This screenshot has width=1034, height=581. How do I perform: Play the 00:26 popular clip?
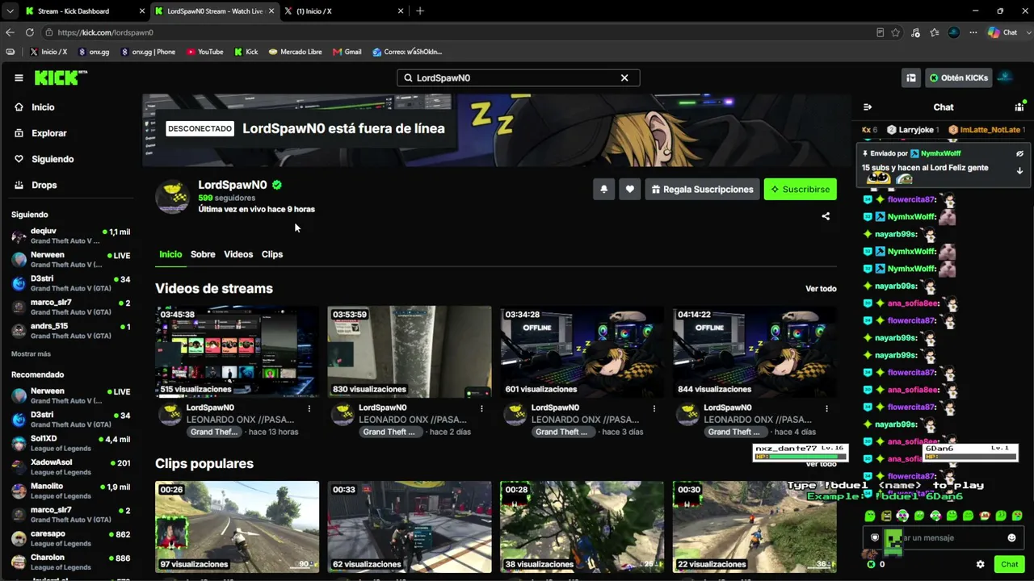tap(237, 527)
